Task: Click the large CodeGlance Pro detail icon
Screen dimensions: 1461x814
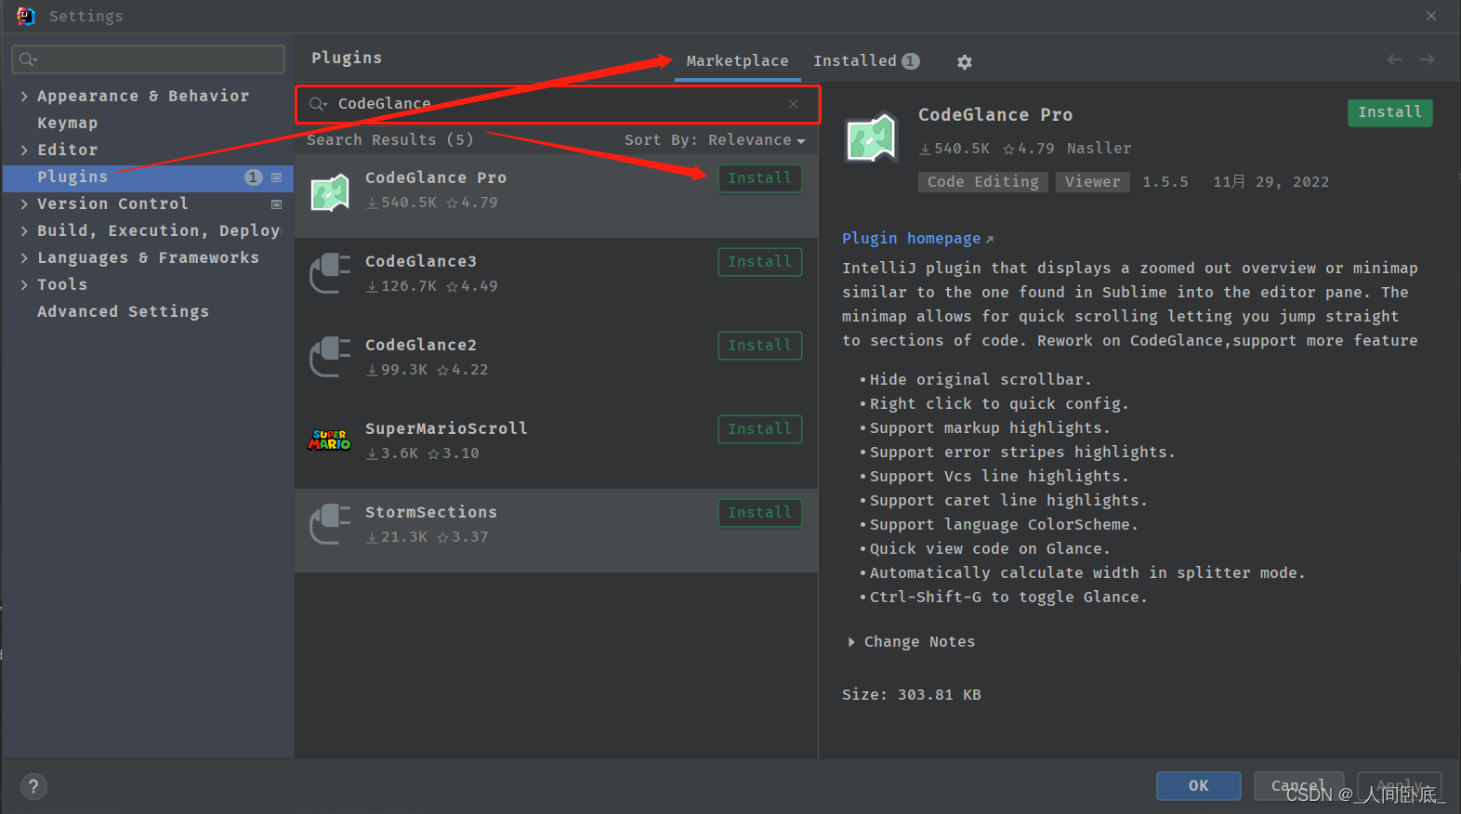Action: [x=872, y=138]
